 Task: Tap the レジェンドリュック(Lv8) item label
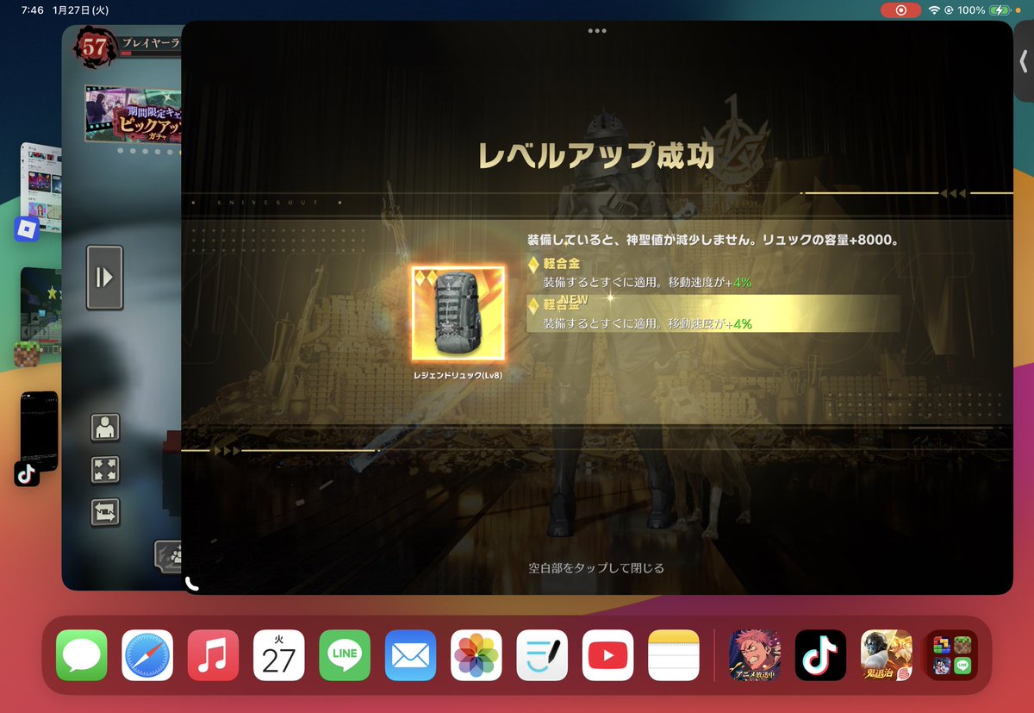458,376
